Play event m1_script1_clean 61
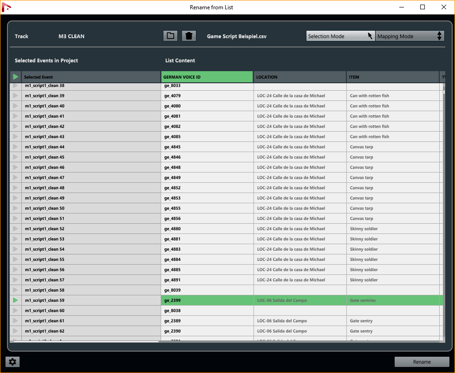Viewport: 455px width, 373px height. [x=16, y=320]
